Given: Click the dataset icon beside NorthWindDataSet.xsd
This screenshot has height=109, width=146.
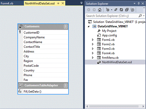Looking at the screenshot, I should pyautogui.click(x=99, y=62).
